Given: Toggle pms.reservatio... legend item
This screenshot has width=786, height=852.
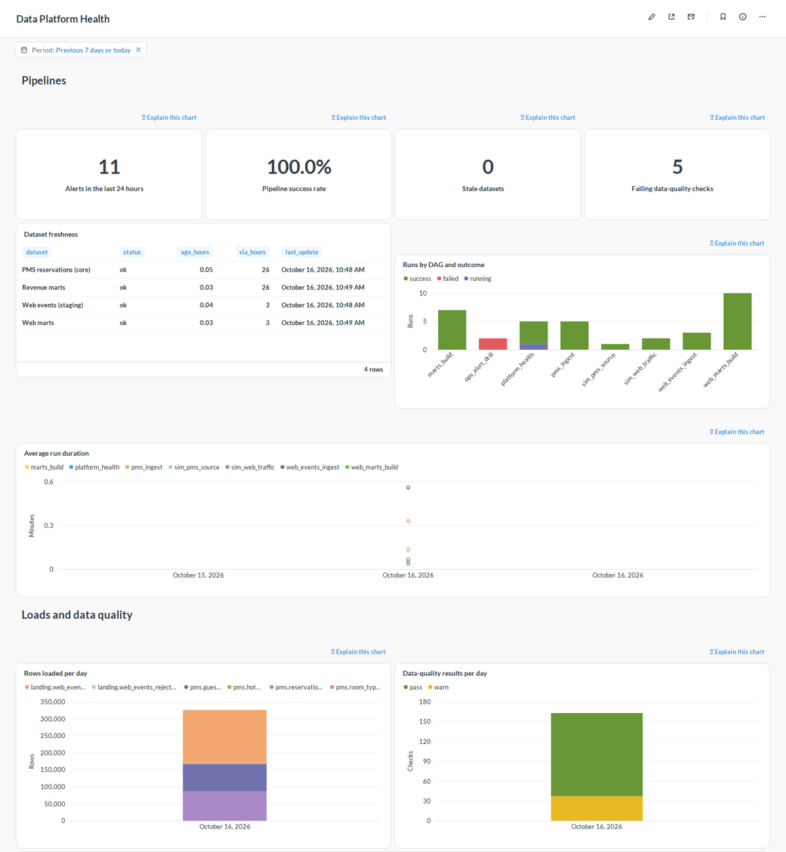Looking at the screenshot, I should [x=296, y=688].
